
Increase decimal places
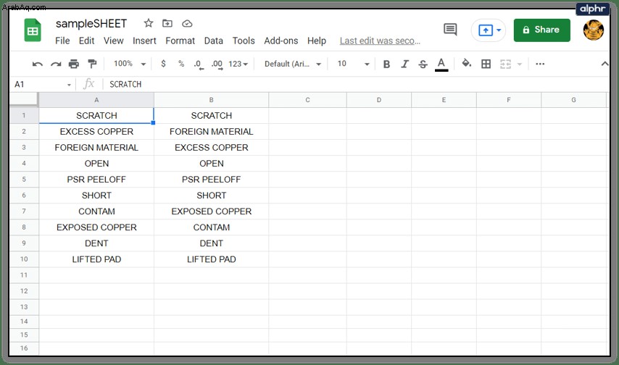coord(217,64)
